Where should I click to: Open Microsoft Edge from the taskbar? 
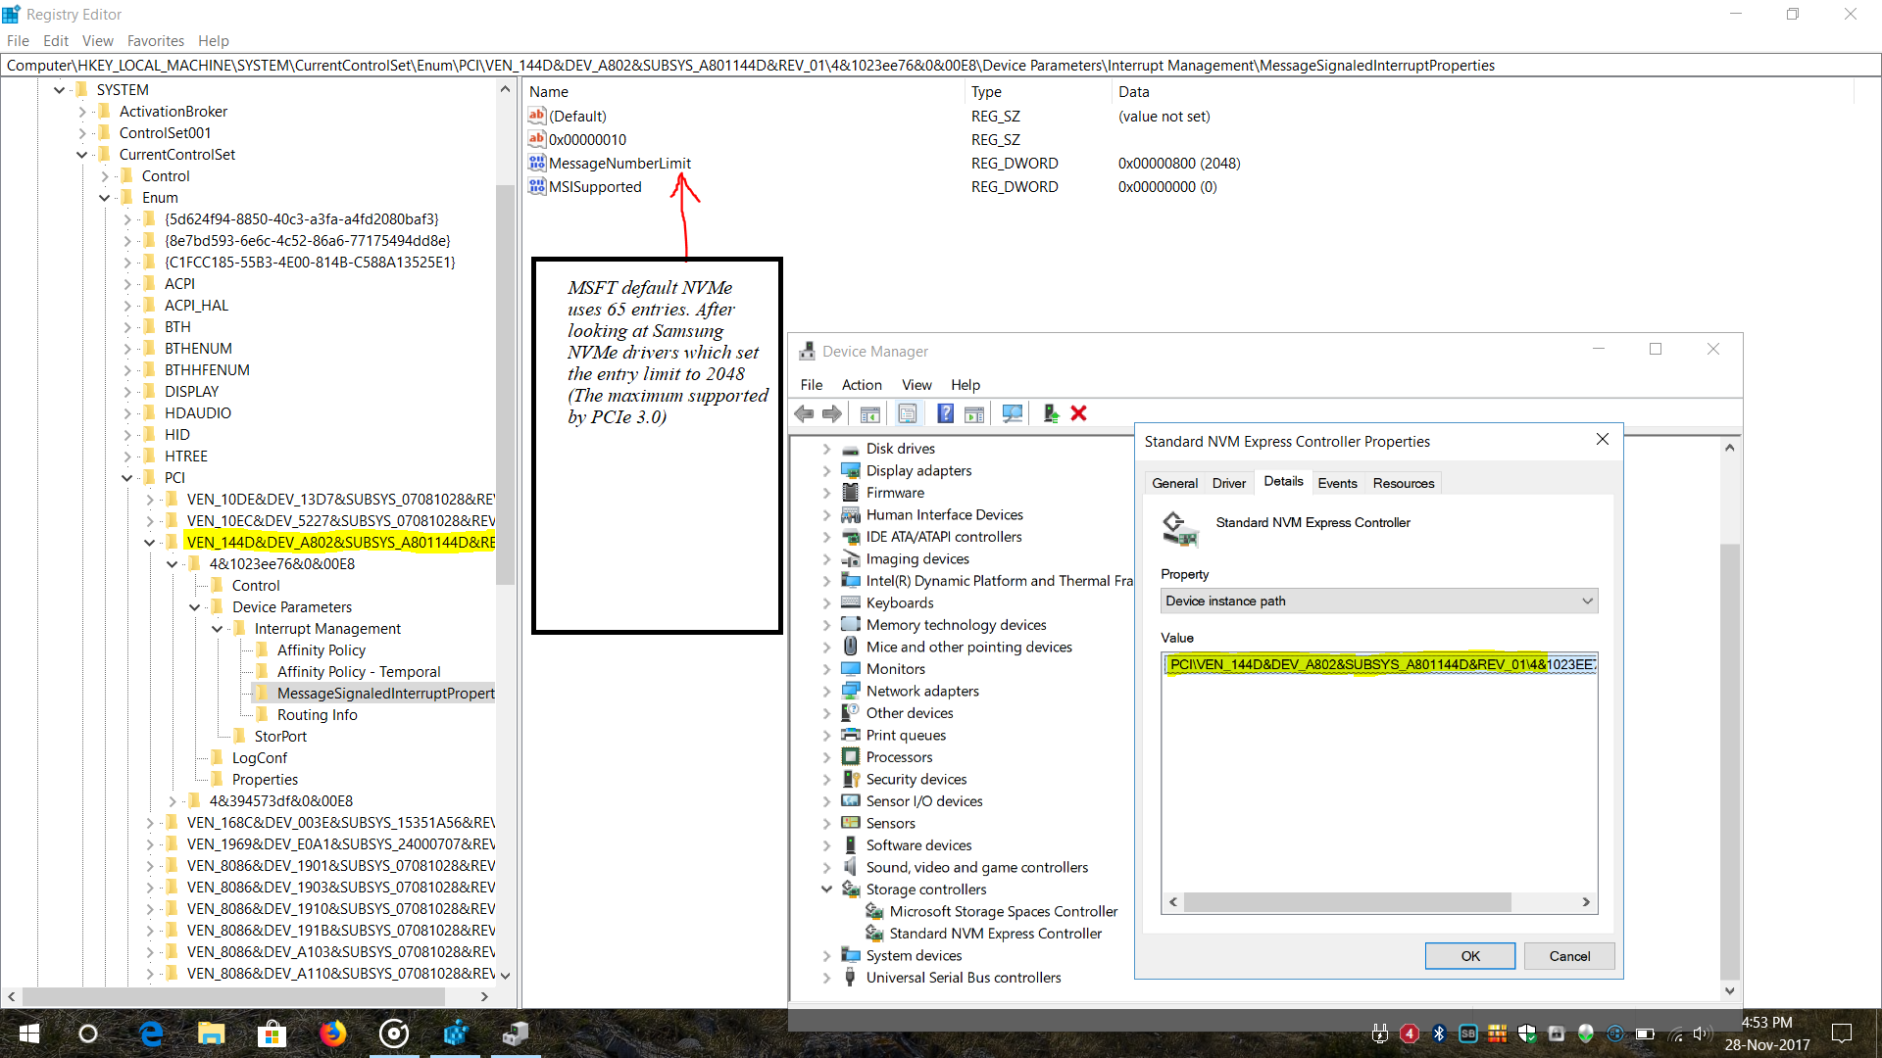tap(151, 1034)
